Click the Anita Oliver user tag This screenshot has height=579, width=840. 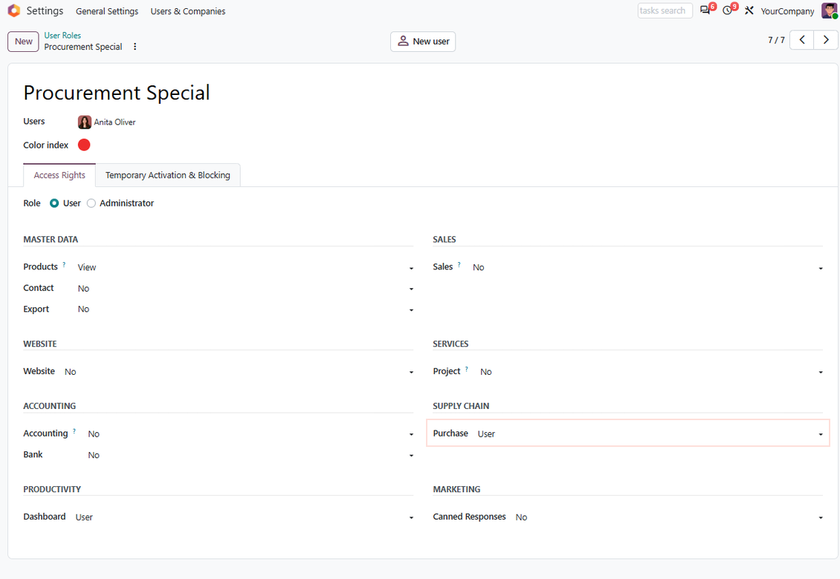pyautogui.click(x=106, y=122)
